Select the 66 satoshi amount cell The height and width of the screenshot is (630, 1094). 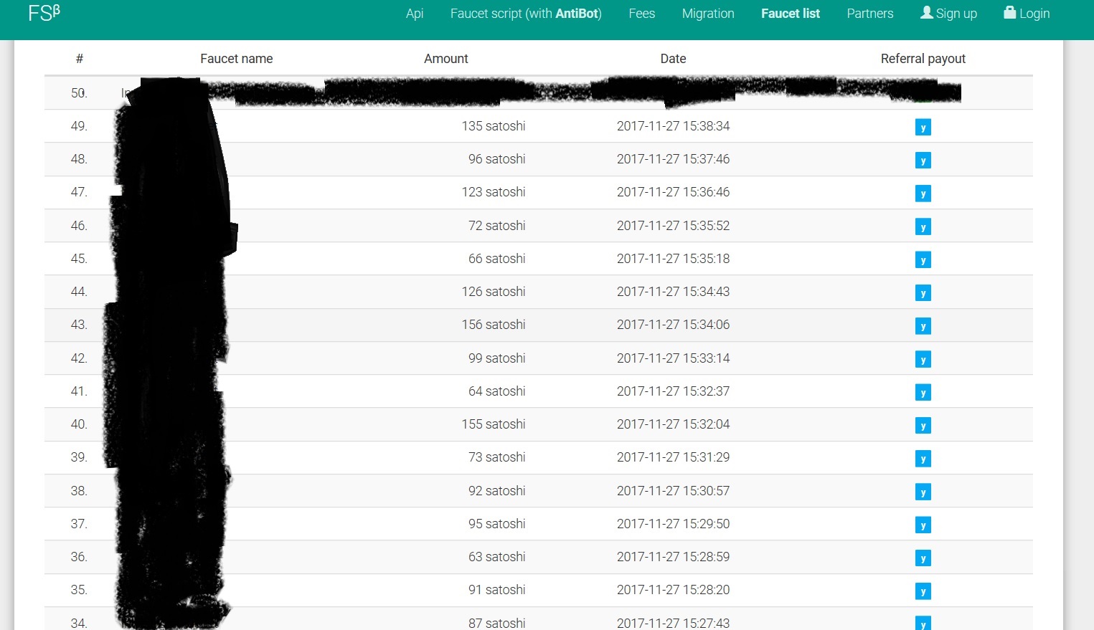pyautogui.click(x=497, y=259)
